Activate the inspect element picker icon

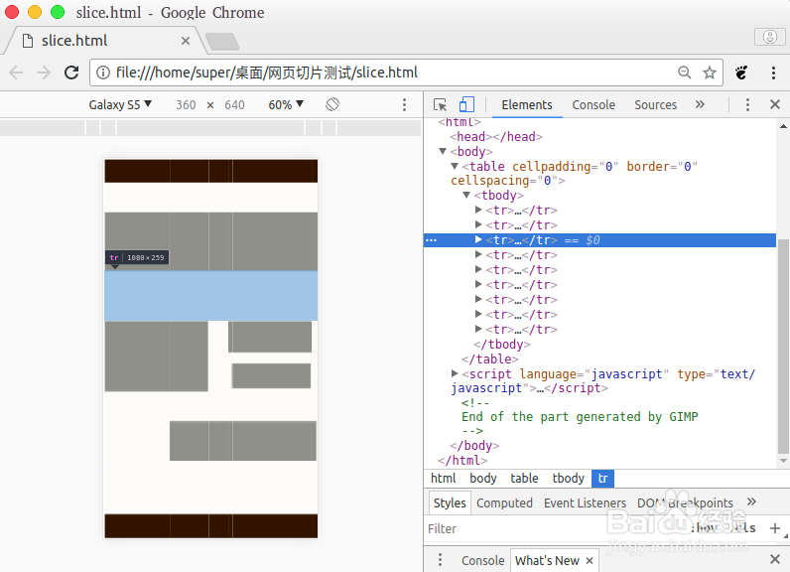(x=441, y=105)
